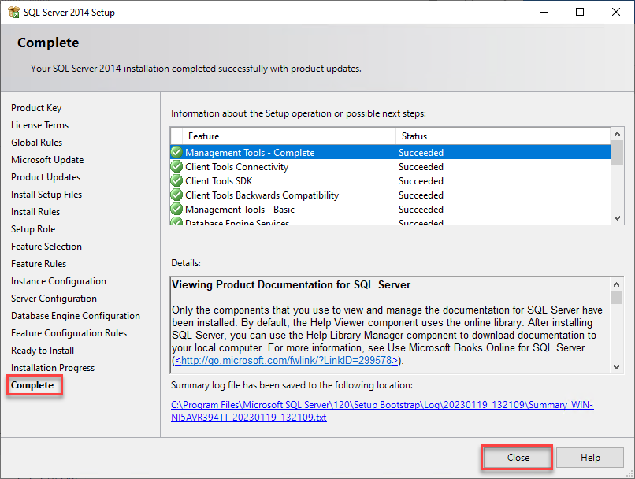Click the feature list scroll up arrow
The height and width of the screenshot is (479, 635).
pos(617,134)
